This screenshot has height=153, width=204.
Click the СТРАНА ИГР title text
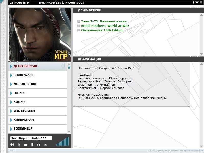pyautogui.click(x=19, y=3)
